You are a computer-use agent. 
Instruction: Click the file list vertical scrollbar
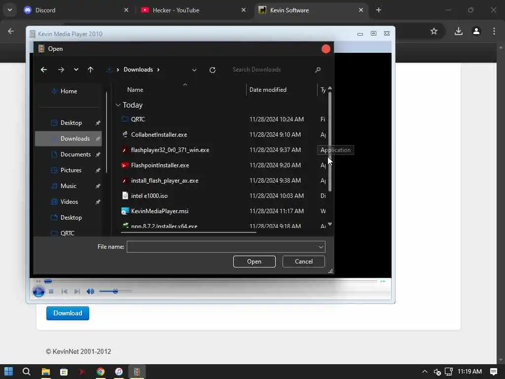pos(330,142)
